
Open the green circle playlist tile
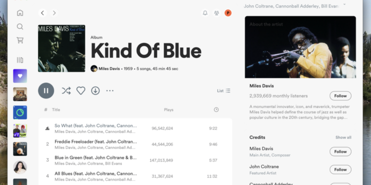(x=20, y=112)
